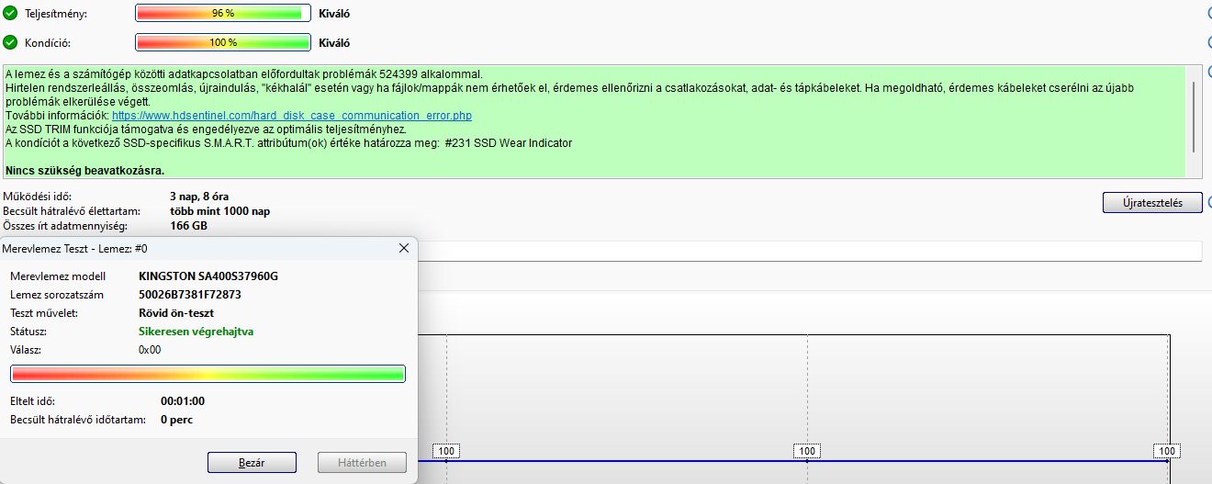Image resolution: width=1212 pixels, height=484 pixels.
Task: Click the middle 100 marker on the graph
Action: 807,451
